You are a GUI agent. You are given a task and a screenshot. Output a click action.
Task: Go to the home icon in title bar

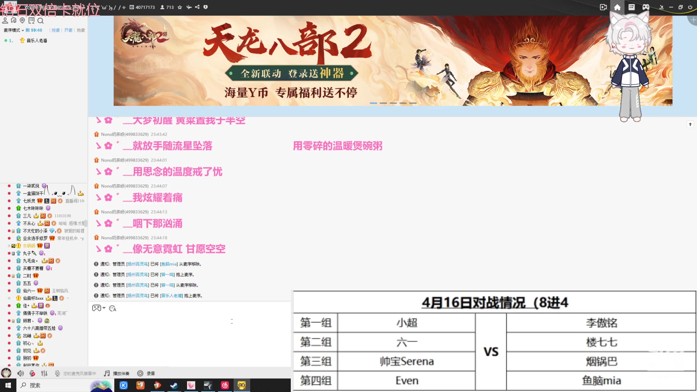click(x=617, y=7)
